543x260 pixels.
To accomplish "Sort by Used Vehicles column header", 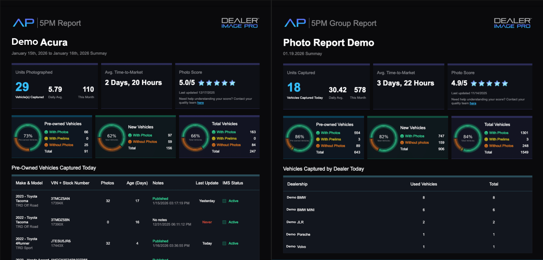I will 423,184.
